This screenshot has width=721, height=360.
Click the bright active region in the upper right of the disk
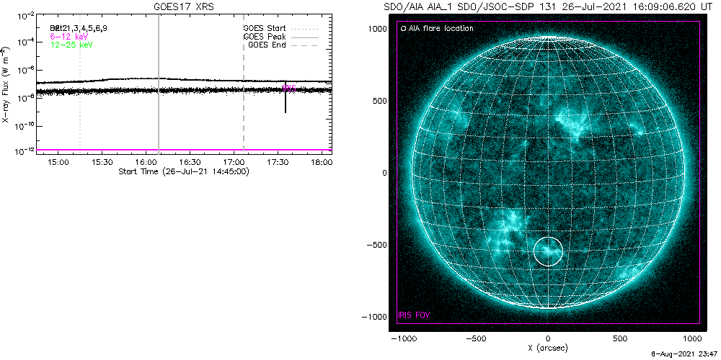572,125
